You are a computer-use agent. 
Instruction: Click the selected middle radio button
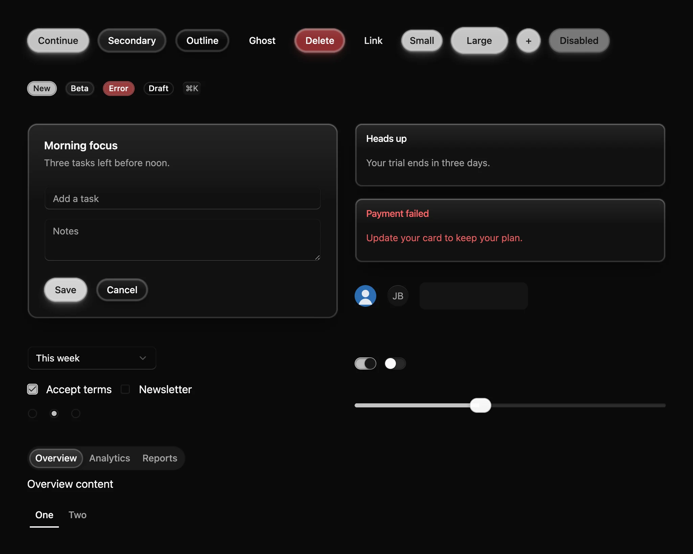[x=54, y=413]
